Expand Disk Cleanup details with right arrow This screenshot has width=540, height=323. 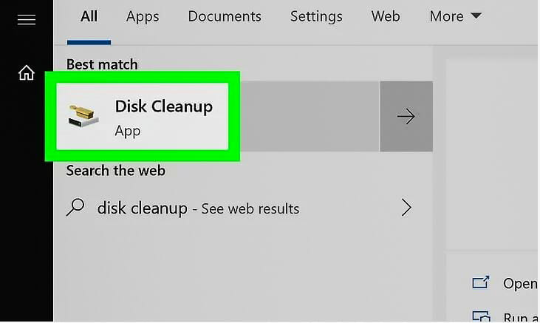click(406, 117)
